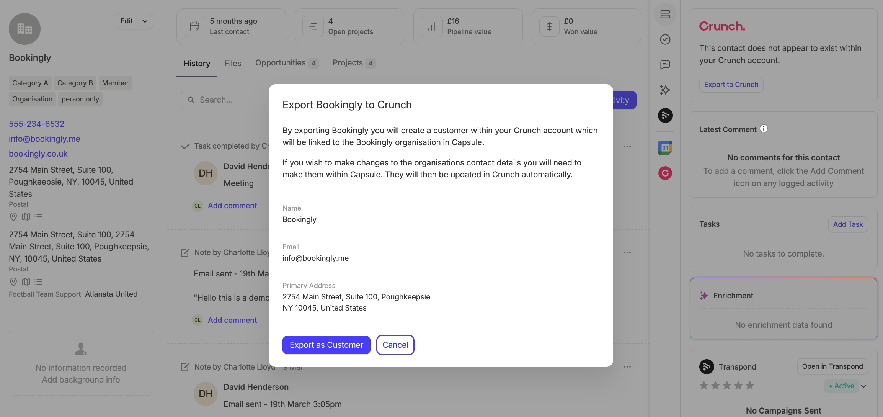The image size is (883, 417).
Task: Click the Pipeline value chart icon
Action: coord(431,26)
